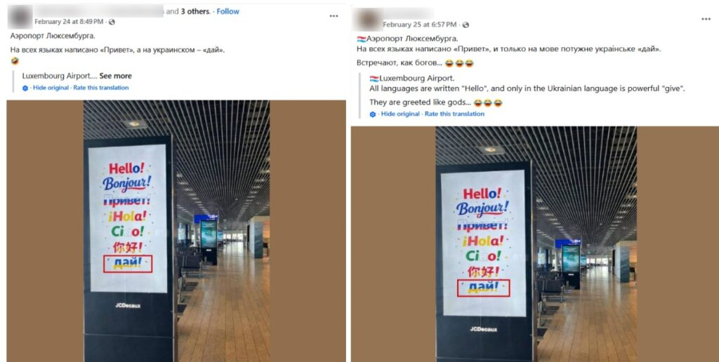The image size is (719, 362).
Task: Click globe privacy icon on February 25 post
Action: pyautogui.click(x=466, y=25)
